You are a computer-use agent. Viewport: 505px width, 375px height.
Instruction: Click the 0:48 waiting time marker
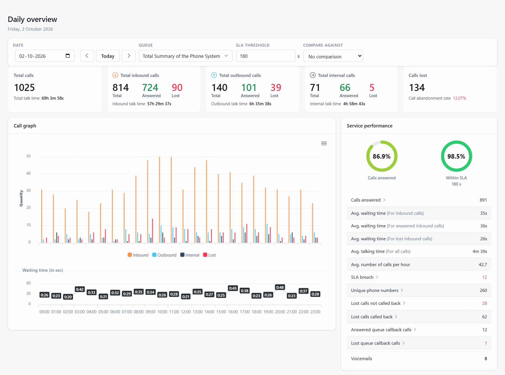tap(280, 287)
